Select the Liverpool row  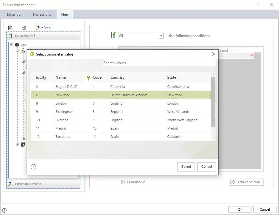pyautogui.click(x=121, y=120)
